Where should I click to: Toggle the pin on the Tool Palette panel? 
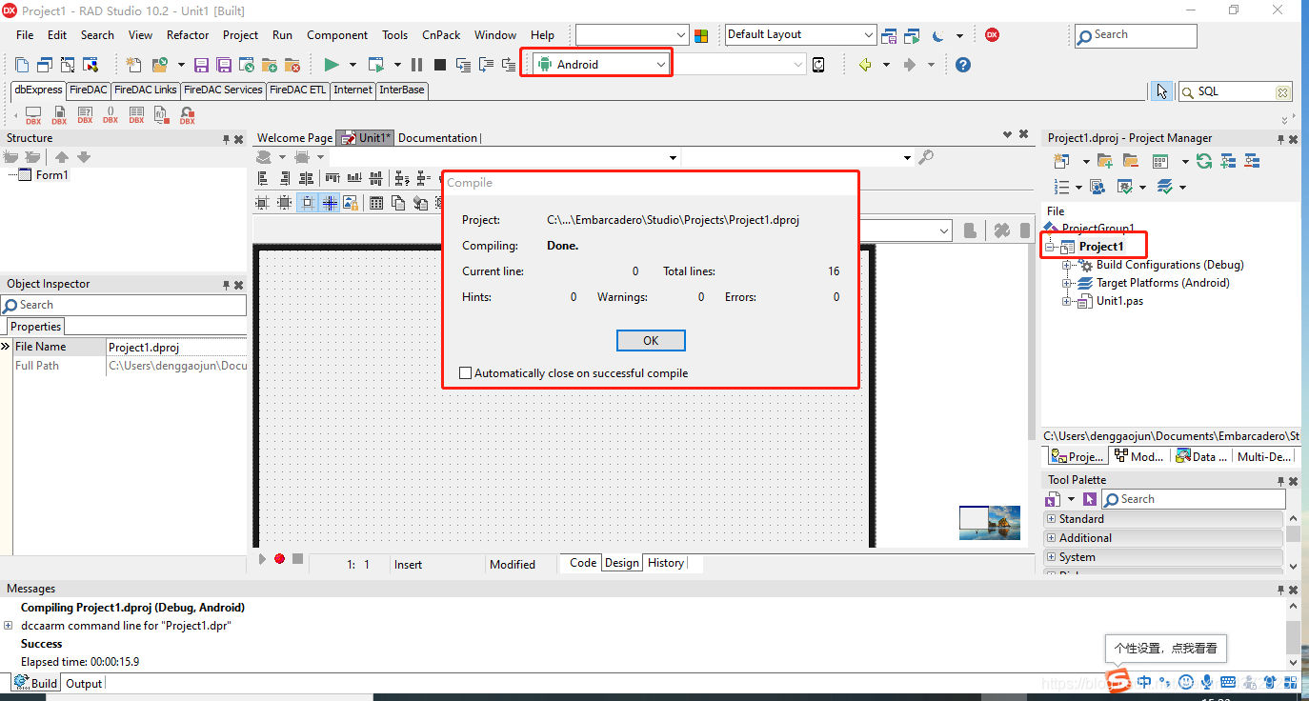click(x=1280, y=481)
